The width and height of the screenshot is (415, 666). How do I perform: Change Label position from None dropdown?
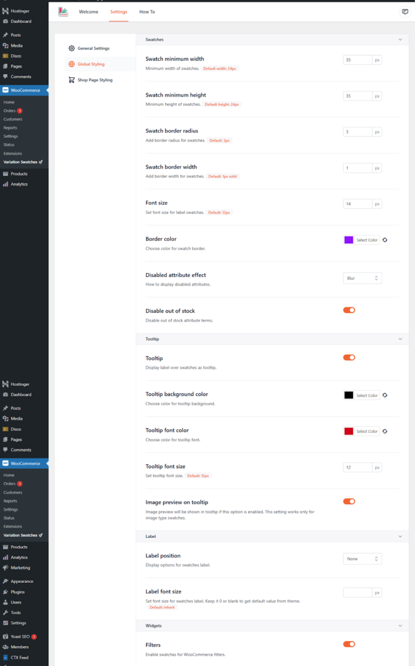362,558
